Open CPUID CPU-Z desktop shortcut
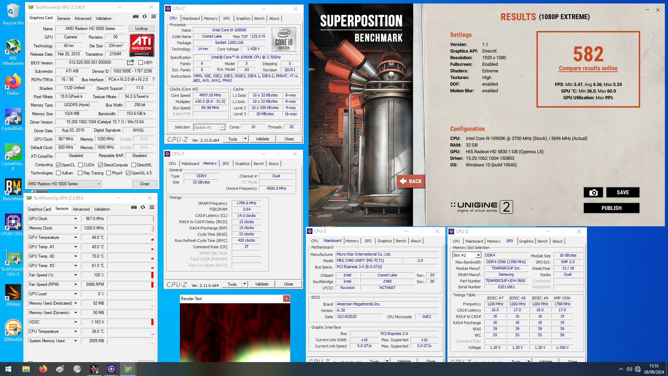 [x=13, y=225]
